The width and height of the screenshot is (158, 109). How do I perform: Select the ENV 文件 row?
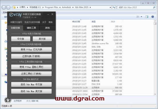pyautogui.click(x=89, y=84)
